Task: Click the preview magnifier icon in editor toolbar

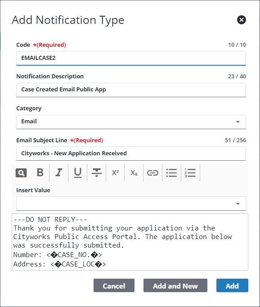Action: (x=21, y=173)
